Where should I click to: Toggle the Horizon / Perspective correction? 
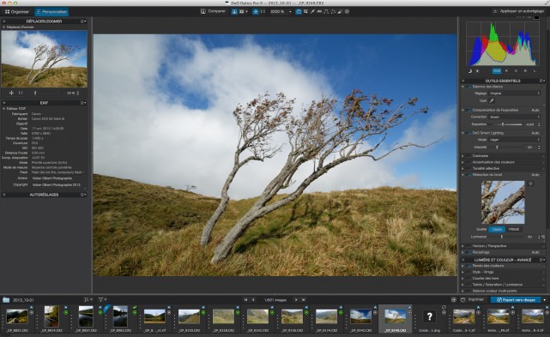pos(468,246)
